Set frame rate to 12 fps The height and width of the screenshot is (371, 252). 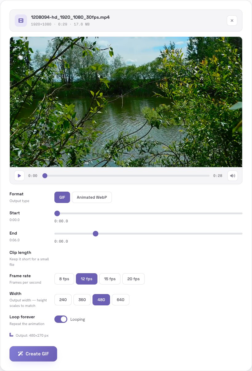(87, 279)
